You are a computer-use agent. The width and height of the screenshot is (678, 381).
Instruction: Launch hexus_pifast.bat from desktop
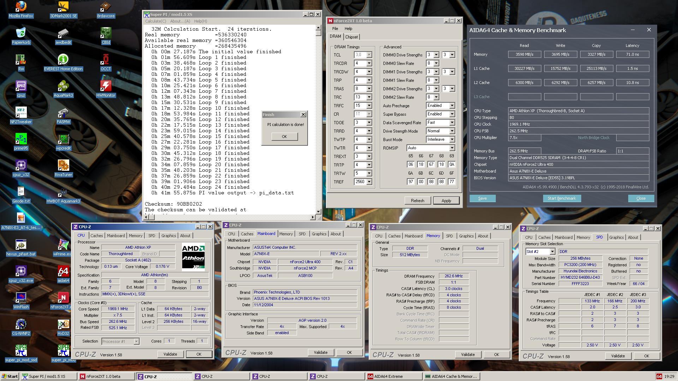coord(21,248)
